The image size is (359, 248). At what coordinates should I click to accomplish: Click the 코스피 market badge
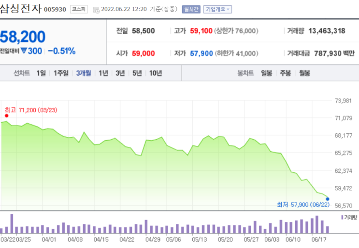click(x=79, y=9)
